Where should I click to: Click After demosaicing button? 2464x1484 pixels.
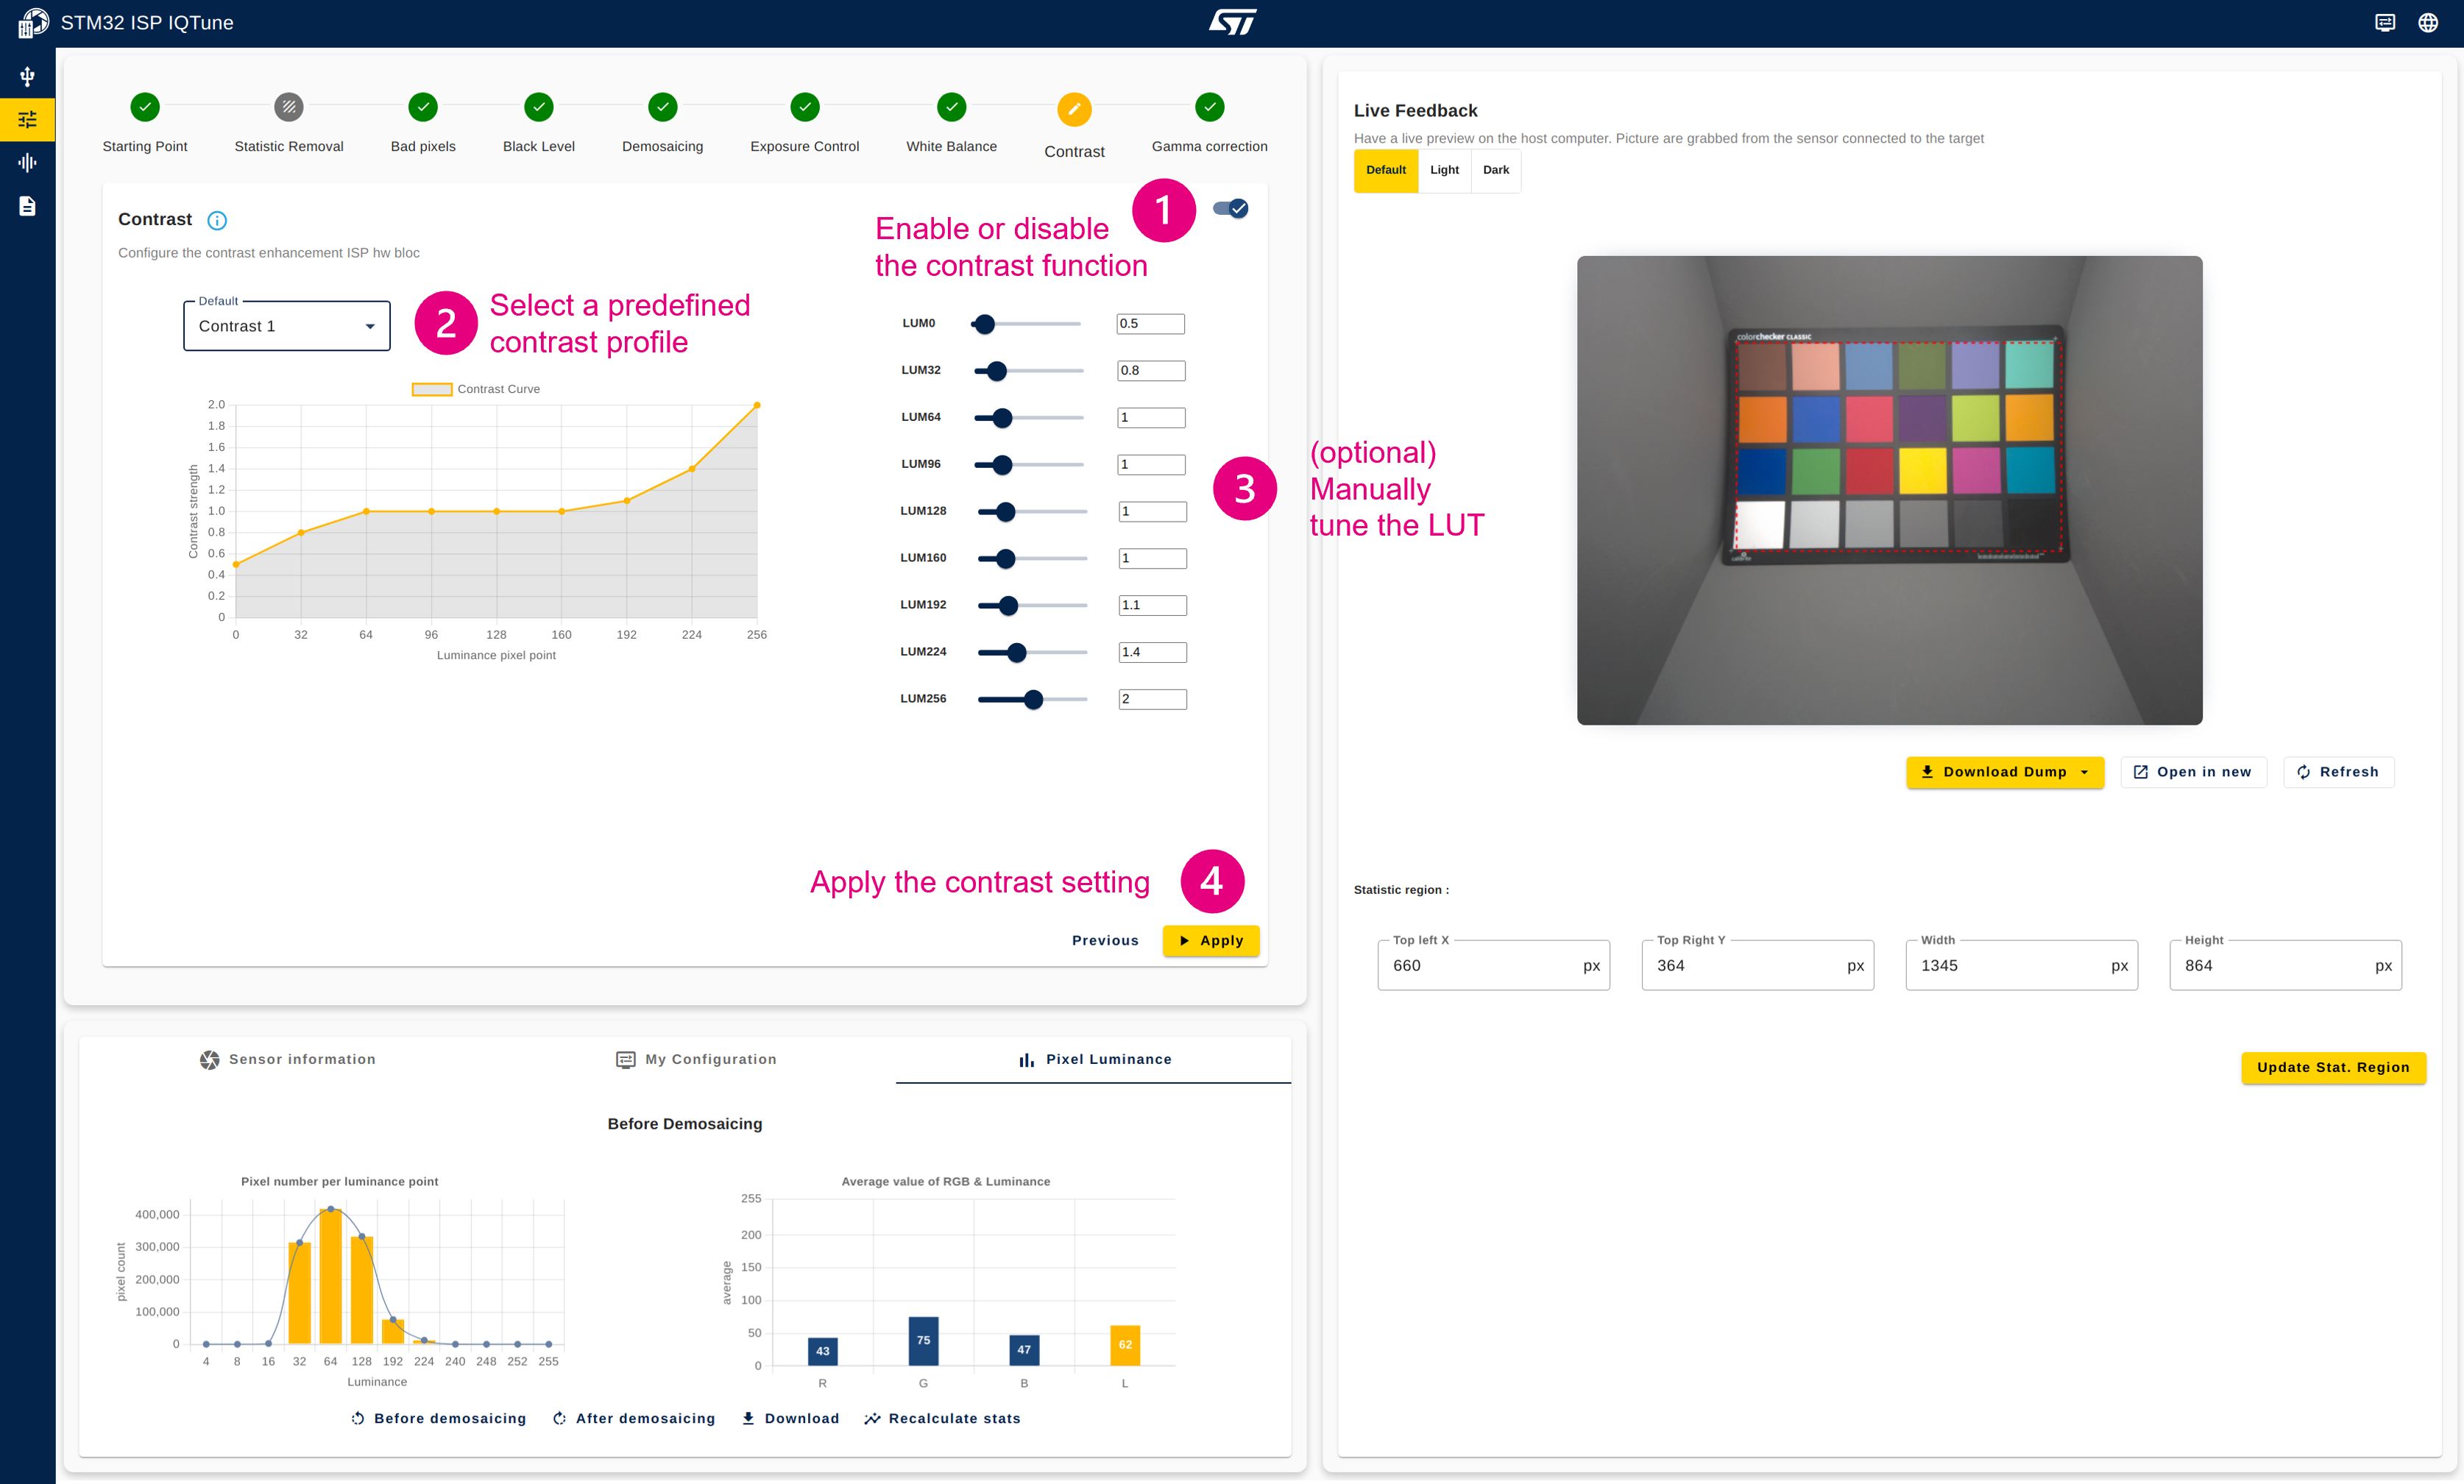pyautogui.click(x=634, y=1419)
